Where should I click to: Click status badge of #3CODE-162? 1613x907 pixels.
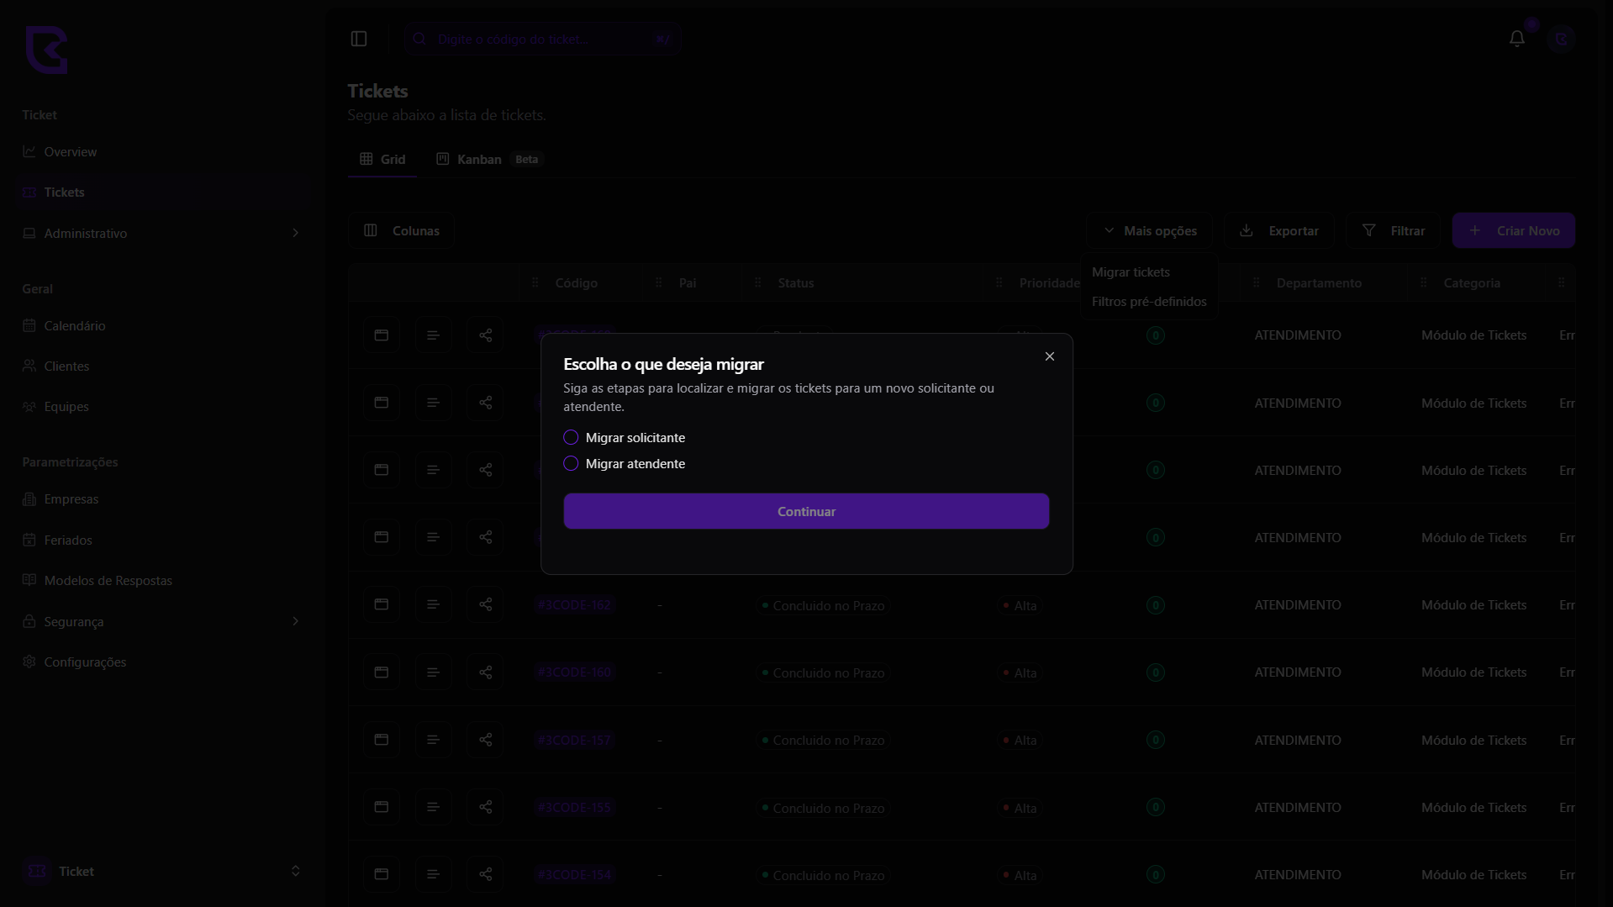coord(823,605)
